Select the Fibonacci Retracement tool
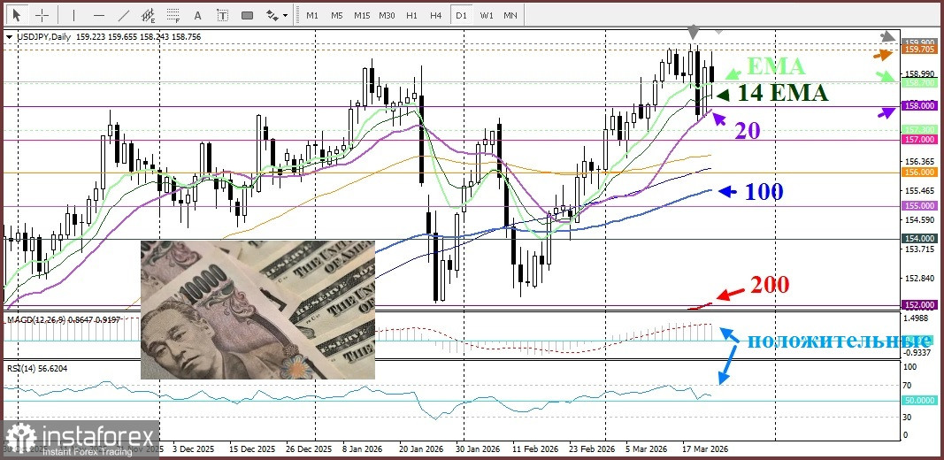 174,15
